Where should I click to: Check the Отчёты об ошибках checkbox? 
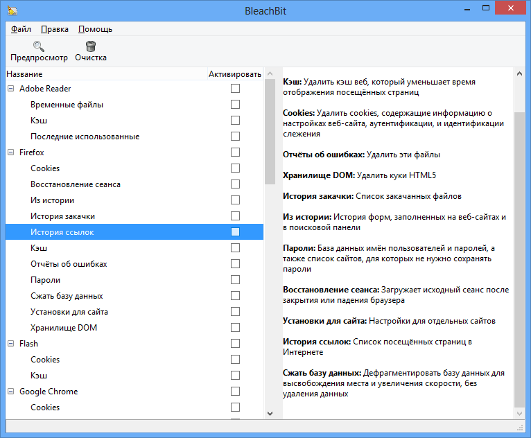pyautogui.click(x=236, y=263)
